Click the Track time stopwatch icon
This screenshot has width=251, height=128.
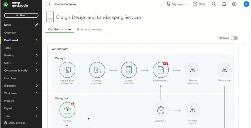pyautogui.click(x=161, y=110)
